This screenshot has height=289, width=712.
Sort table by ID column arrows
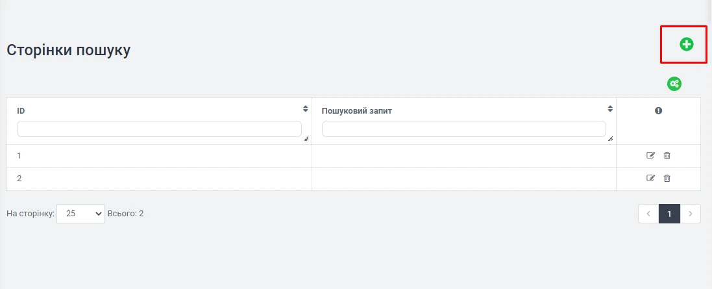(x=305, y=109)
